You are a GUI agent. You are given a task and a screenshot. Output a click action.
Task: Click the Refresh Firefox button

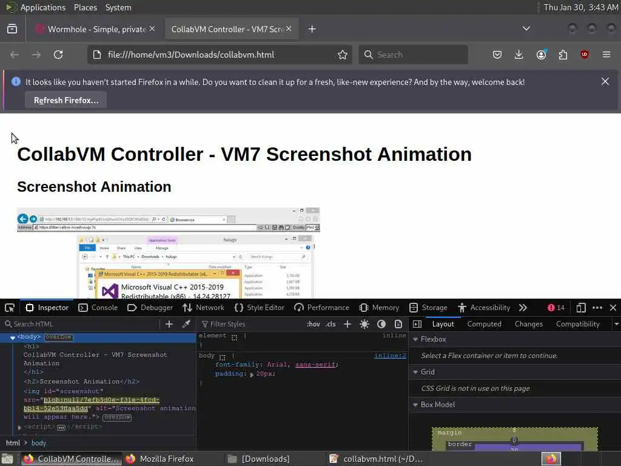(65, 101)
